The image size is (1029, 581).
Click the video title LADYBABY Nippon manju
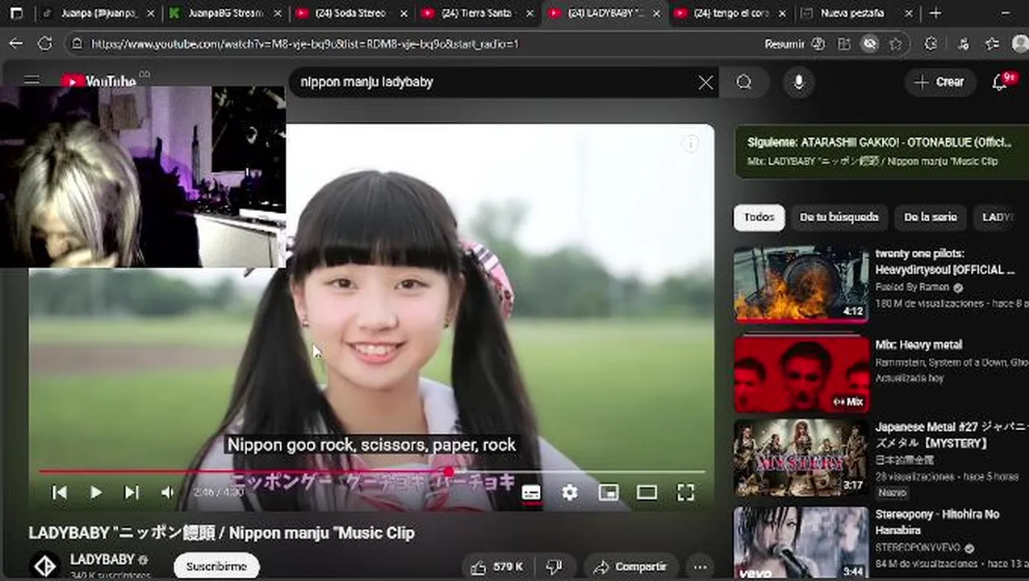pyautogui.click(x=221, y=533)
